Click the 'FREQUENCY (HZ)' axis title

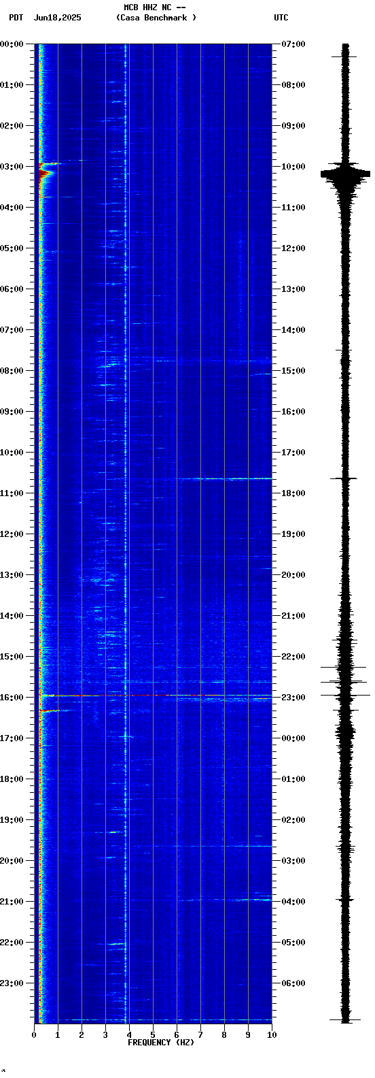tap(161, 1043)
